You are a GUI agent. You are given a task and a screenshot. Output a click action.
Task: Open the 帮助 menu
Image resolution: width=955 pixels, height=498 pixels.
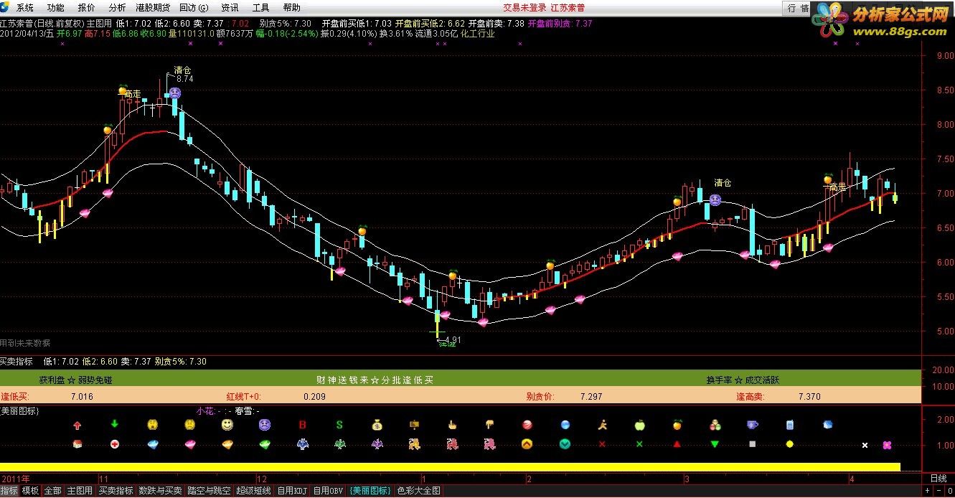click(292, 8)
